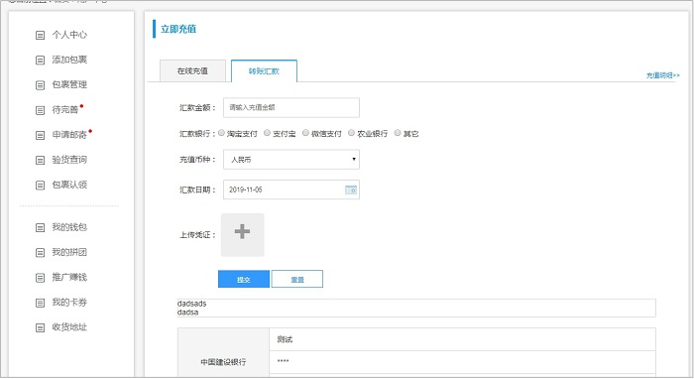Go to 验货查询 page
Screen dimensions: 694x379
pyautogui.click(x=69, y=160)
